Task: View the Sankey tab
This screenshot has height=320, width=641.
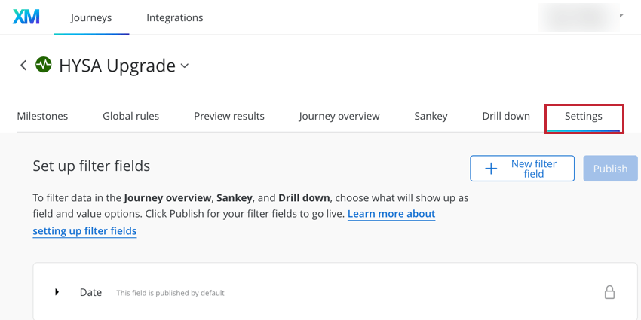Action: point(431,116)
